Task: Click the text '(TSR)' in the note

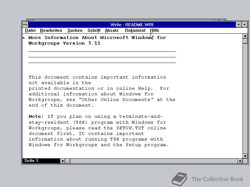Action: (80, 122)
